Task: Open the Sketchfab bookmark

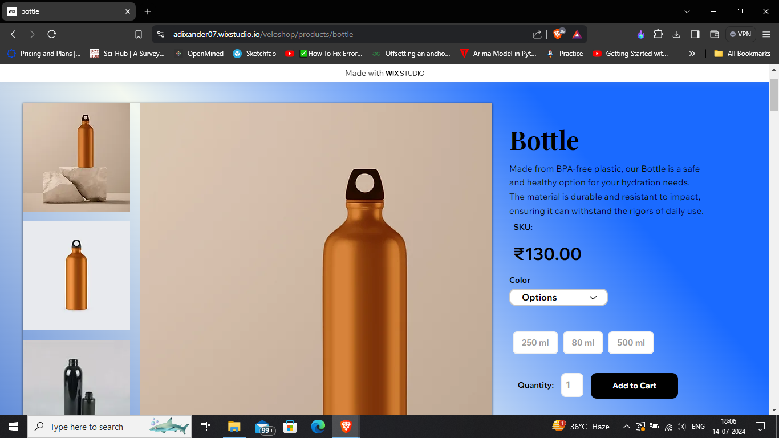Action: point(254,53)
